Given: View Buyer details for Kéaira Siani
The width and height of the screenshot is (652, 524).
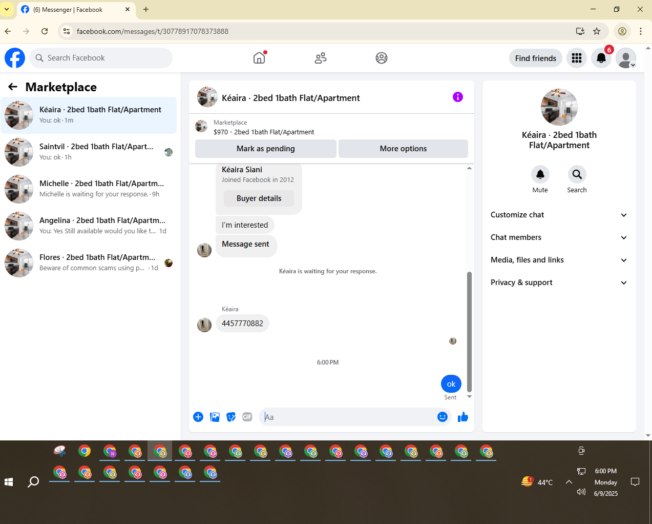Looking at the screenshot, I should pyautogui.click(x=259, y=198).
